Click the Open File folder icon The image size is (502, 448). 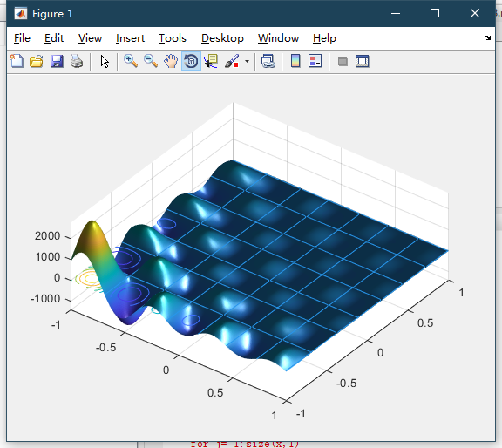click(37, 61)
